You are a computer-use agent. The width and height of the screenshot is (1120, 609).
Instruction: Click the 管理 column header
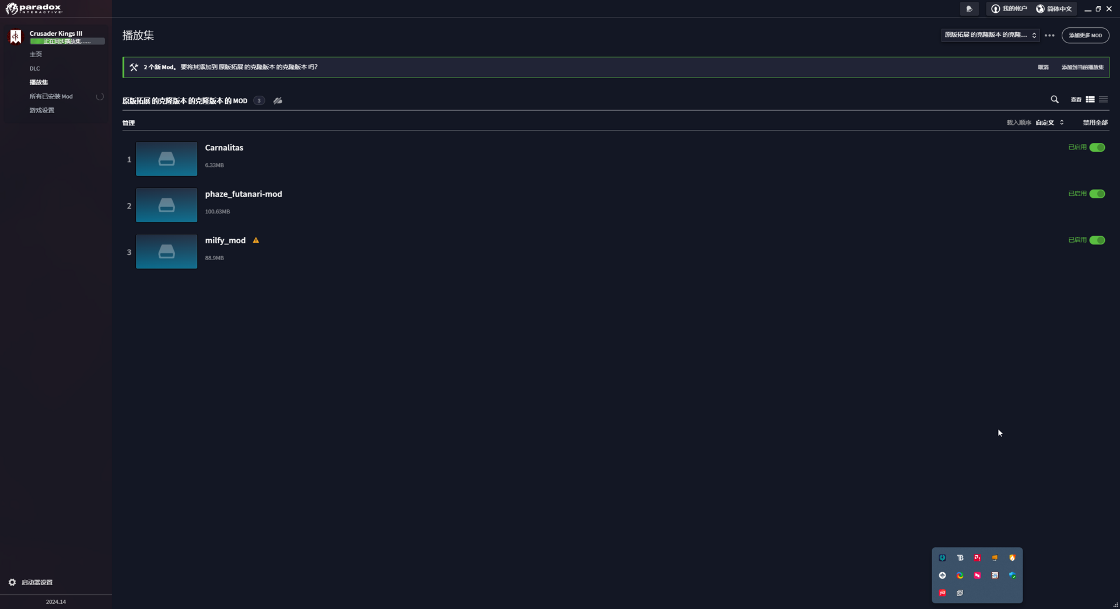tap(128, 123)
